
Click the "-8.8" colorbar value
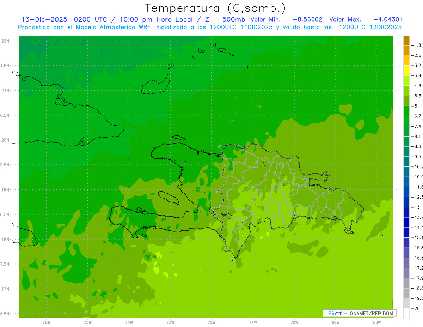(416, 146)
